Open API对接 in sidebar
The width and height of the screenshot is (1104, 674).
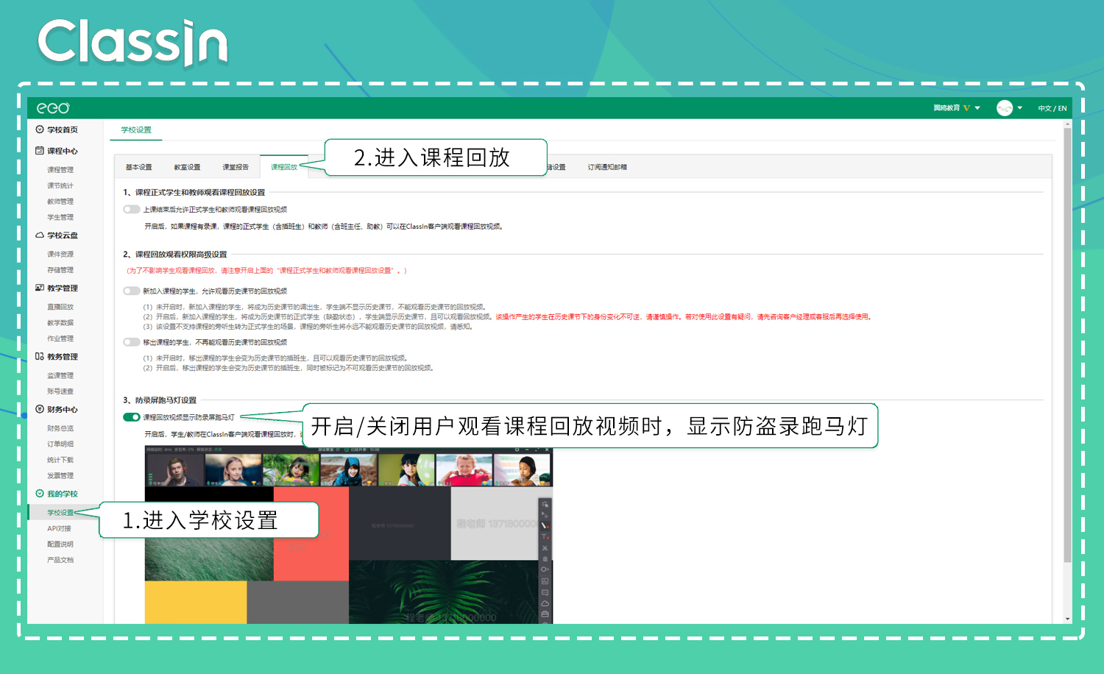60,528
